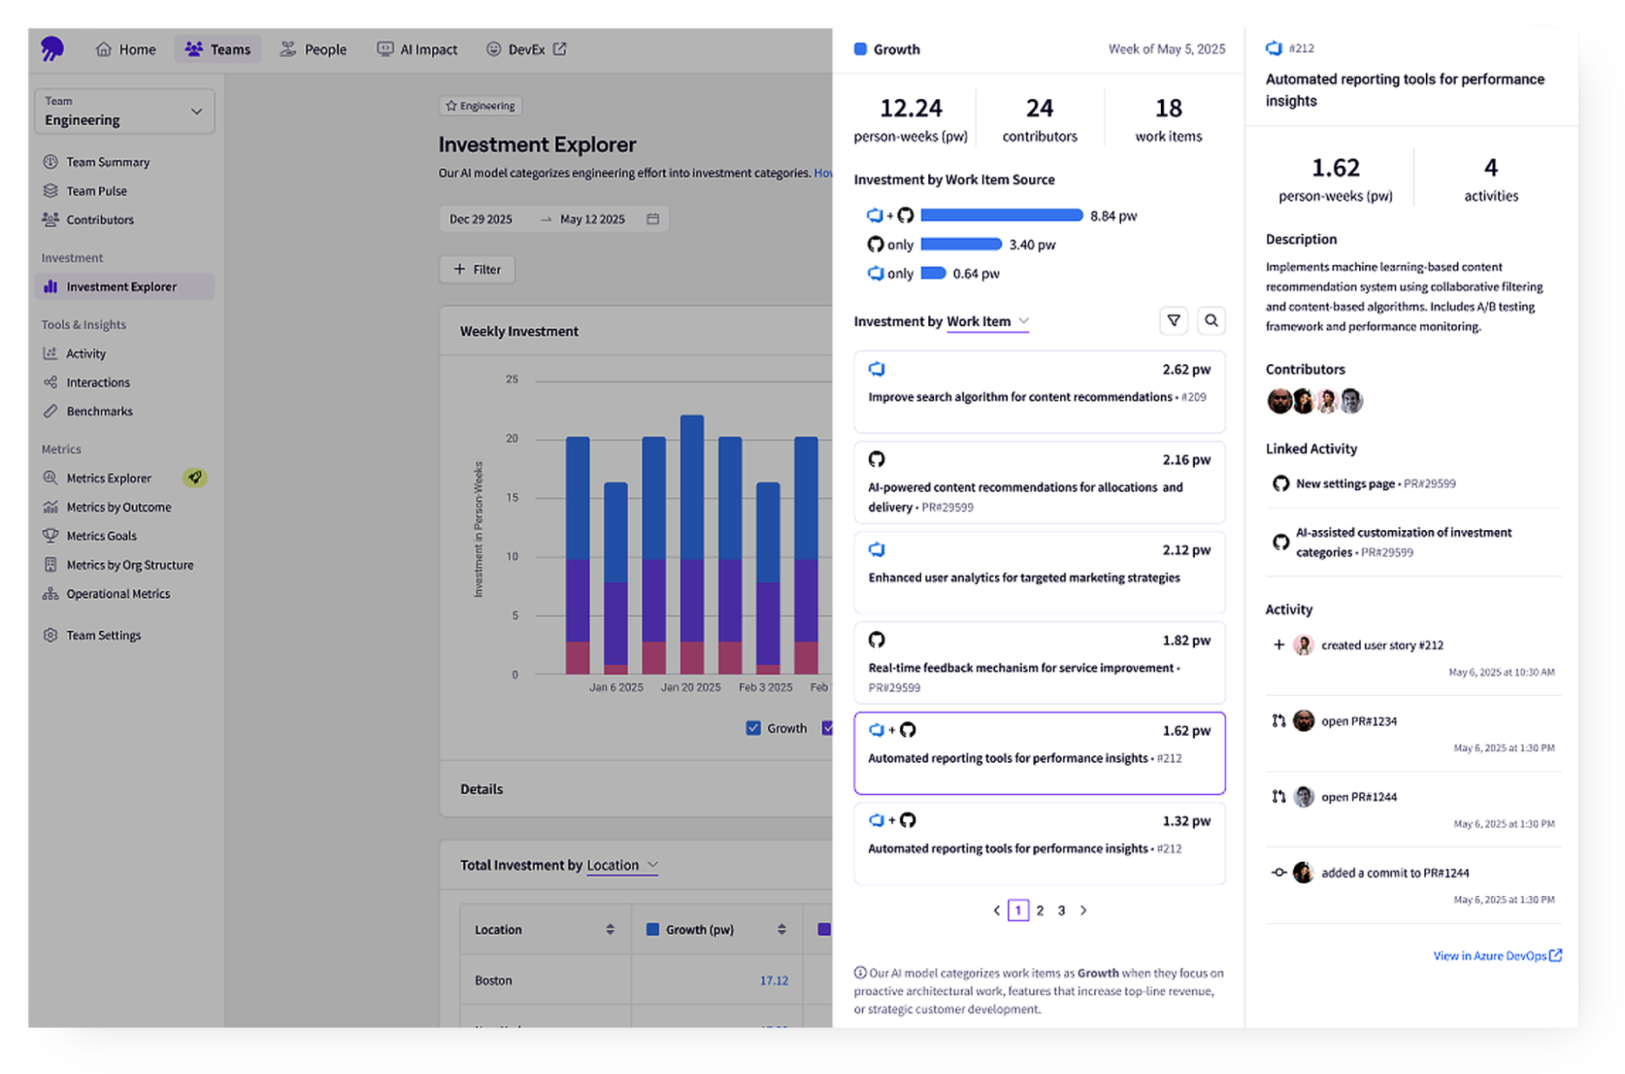The image size is (1625, 1074).
Task: Open the calendar date picker icon
Action: click(653, 219)
